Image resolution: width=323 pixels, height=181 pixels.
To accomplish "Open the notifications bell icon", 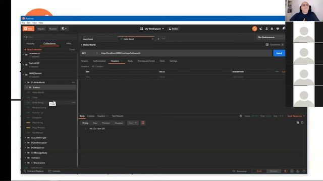I will click(x=272, y=29).
